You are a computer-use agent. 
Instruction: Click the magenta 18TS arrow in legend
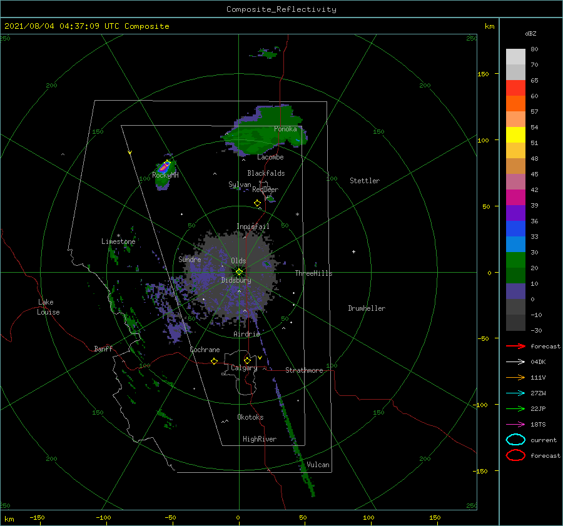(515, 425)
